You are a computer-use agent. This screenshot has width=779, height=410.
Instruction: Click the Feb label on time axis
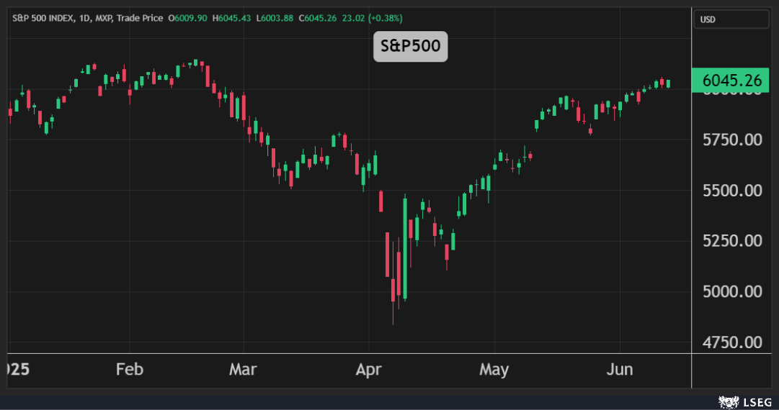[130, 370]
